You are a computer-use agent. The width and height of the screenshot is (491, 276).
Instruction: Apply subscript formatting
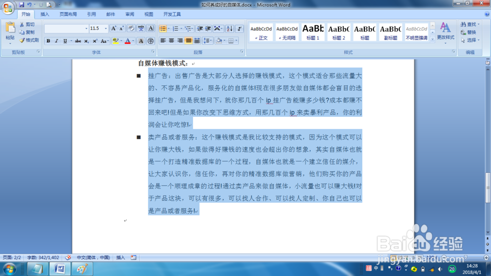pos(86,41)
